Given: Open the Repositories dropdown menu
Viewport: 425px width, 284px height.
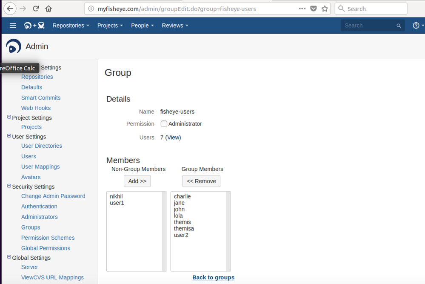Looking at the screenshot, I should tap(71, 26).
